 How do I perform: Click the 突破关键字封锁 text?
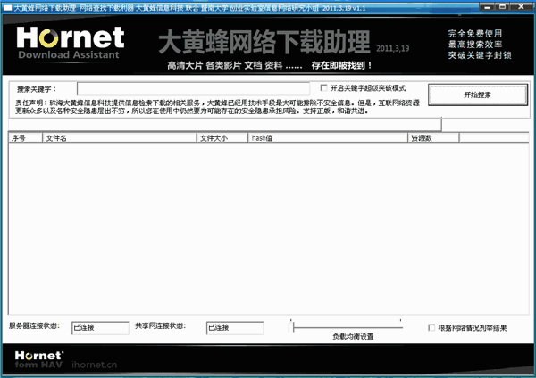tap(480, 55)
